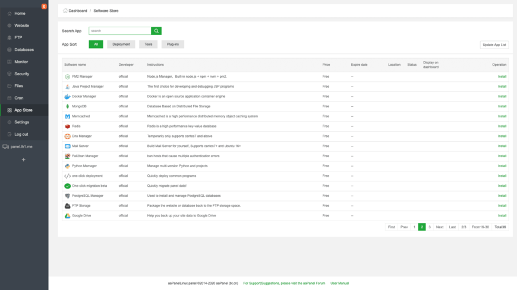Open the App Store menu item
517x290 pixels.
pos(24,110)
